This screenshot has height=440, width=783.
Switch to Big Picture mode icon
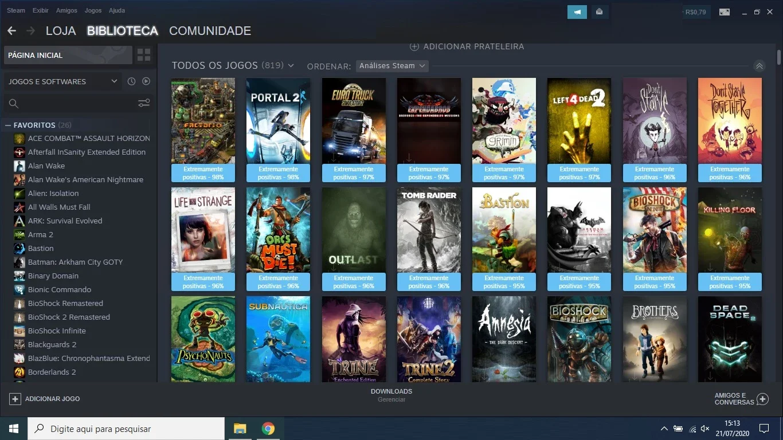click(x=725, y=12)
